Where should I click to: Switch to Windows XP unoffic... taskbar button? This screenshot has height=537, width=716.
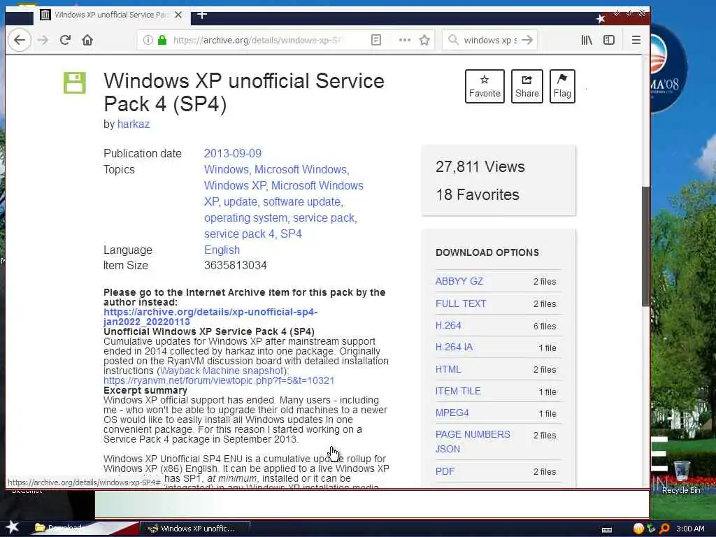click(194, 529)
